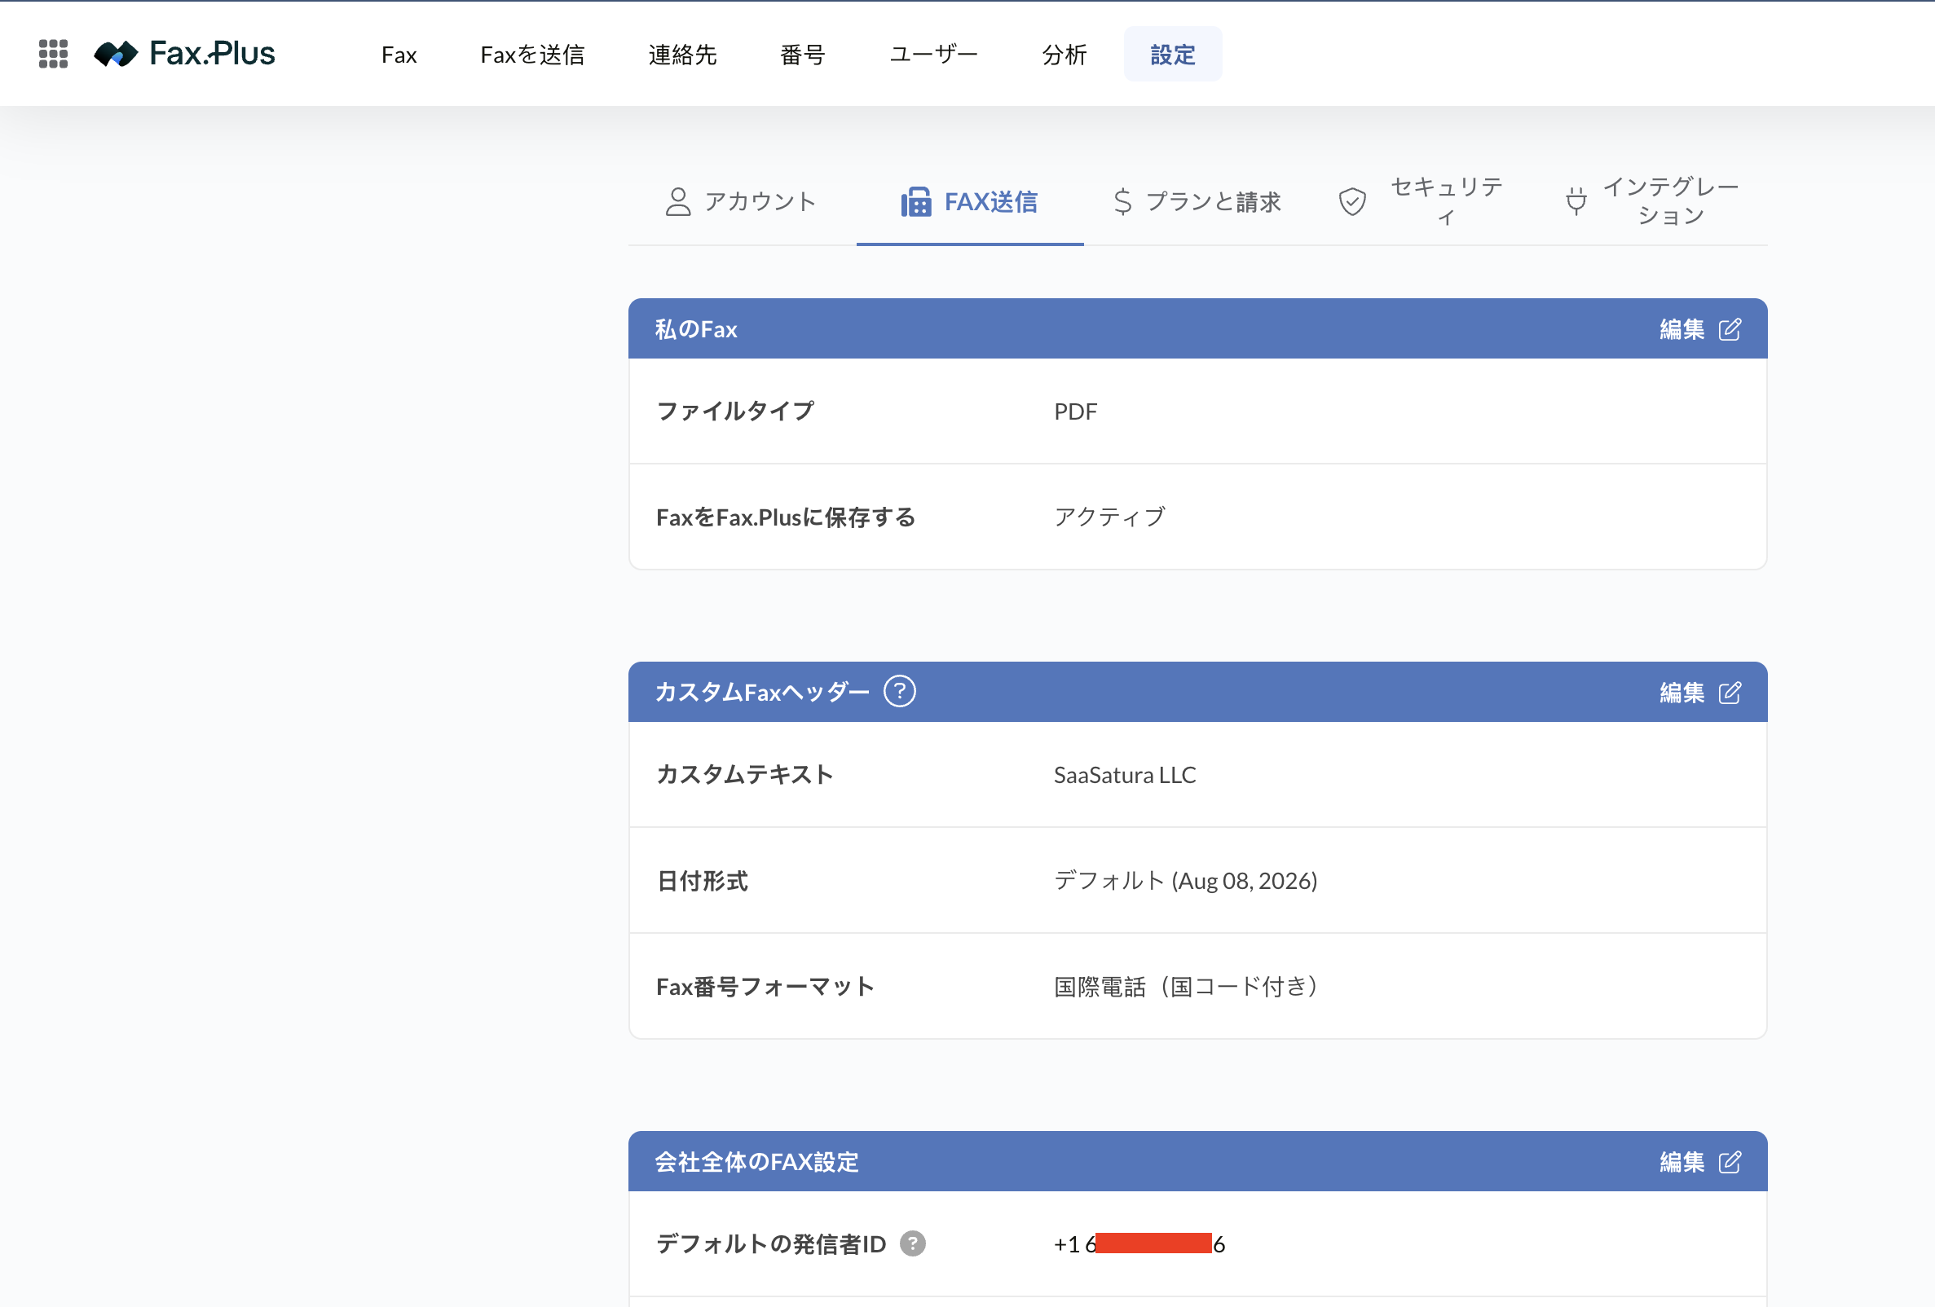The width and height of the screenshot is (1935, 1307).
Task: Click the 私のFax section title
Action: (x=696, y=330)
